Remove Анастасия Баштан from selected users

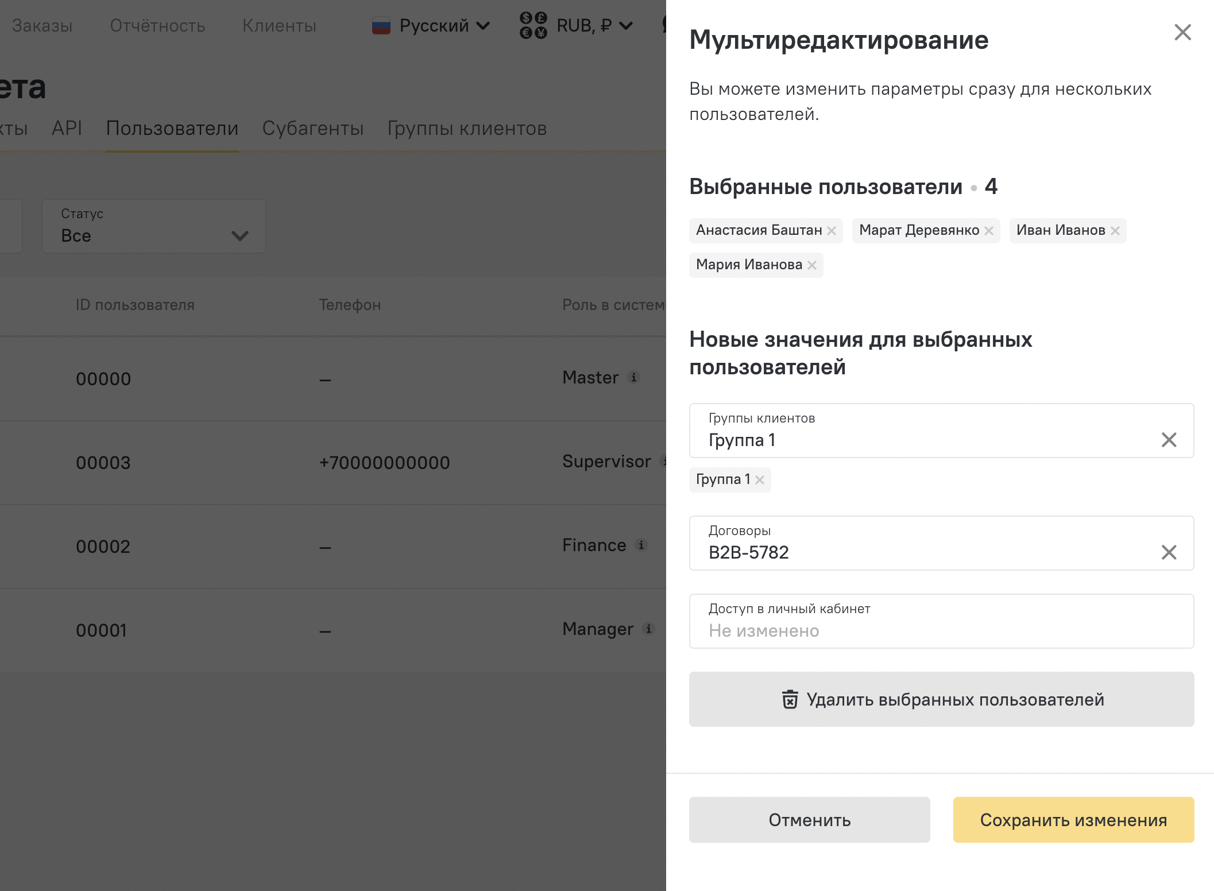[831, 231]
